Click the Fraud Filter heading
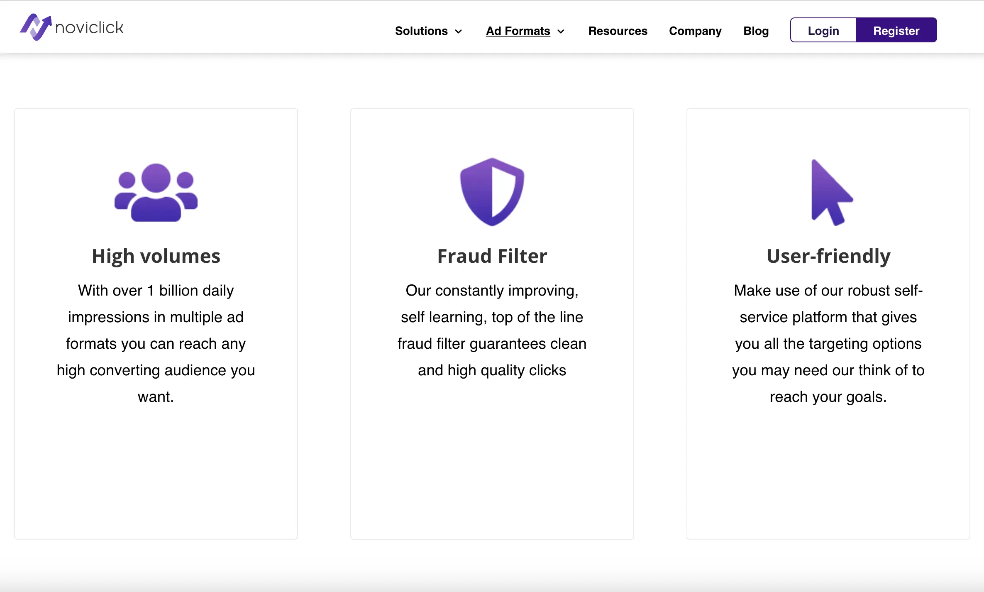Viewport: 984px width, 592px height. tap(492, 256)
